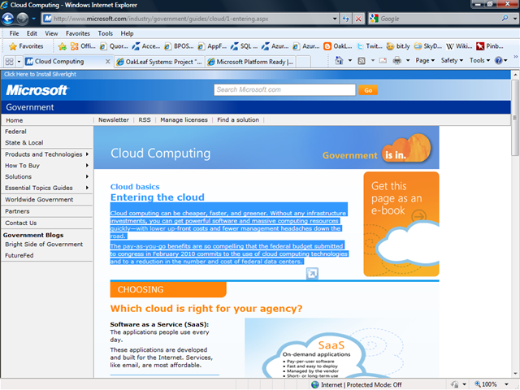Open the Federal navigation link
The width and height of the screenshot is (520, 390).
pyautogui.click(x=15, y=132)
